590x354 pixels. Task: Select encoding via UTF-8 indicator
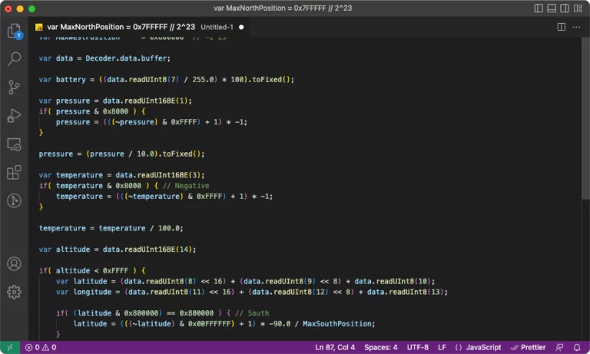418,347
